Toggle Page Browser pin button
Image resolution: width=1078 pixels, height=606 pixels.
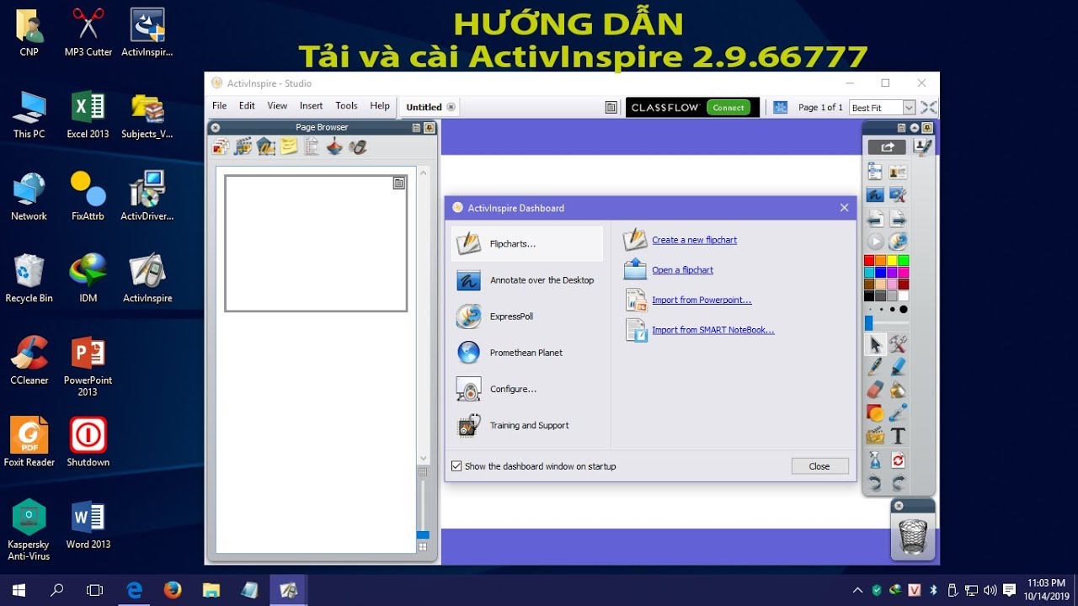pos(430,128)
